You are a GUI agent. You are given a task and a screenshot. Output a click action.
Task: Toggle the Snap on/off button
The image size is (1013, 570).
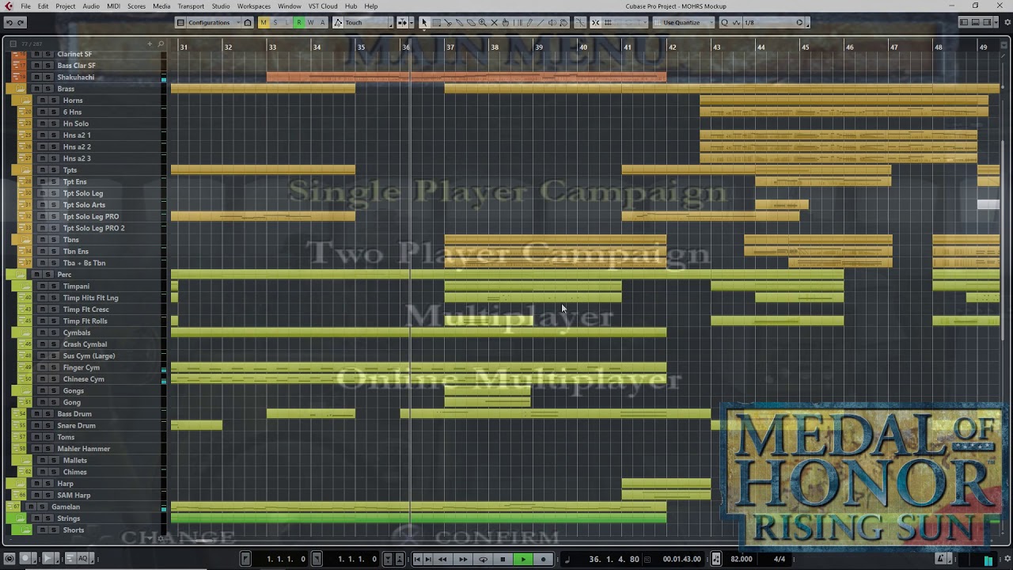tap(595, 22)
